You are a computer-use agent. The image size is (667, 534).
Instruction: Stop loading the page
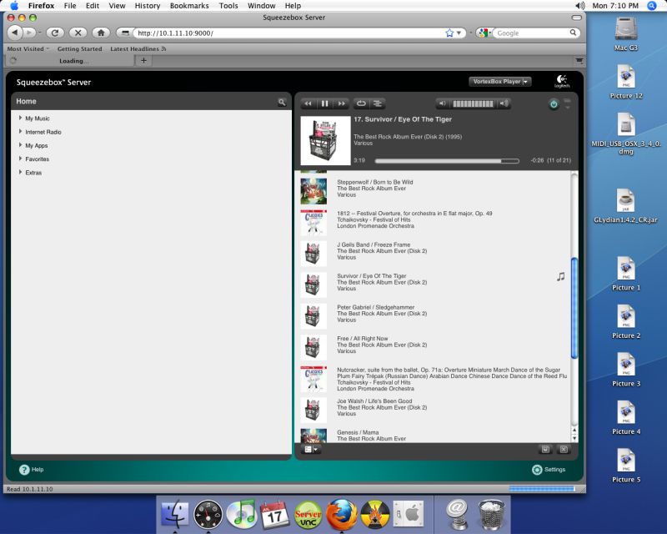click(x=78, y=33)
